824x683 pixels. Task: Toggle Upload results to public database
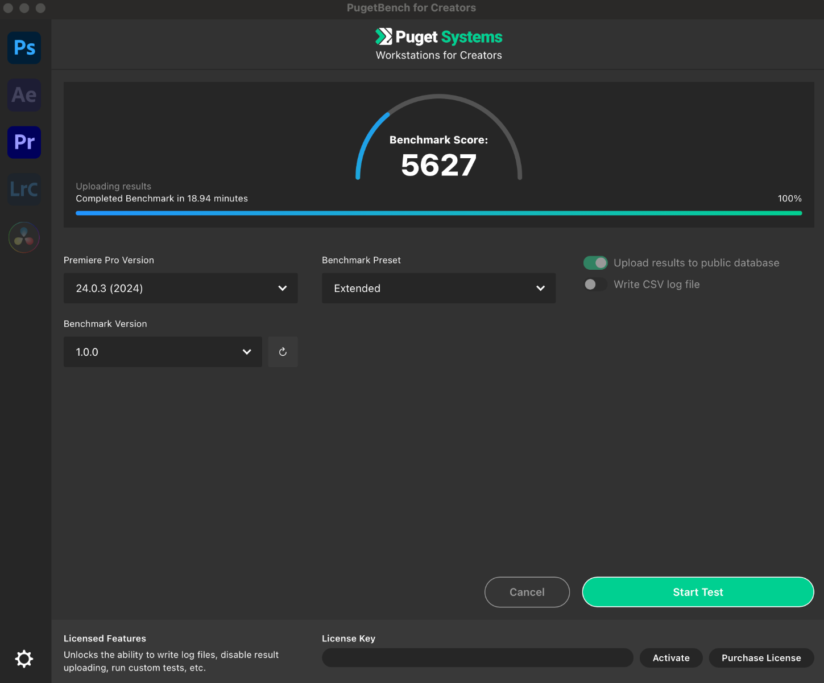pos(595,263)
